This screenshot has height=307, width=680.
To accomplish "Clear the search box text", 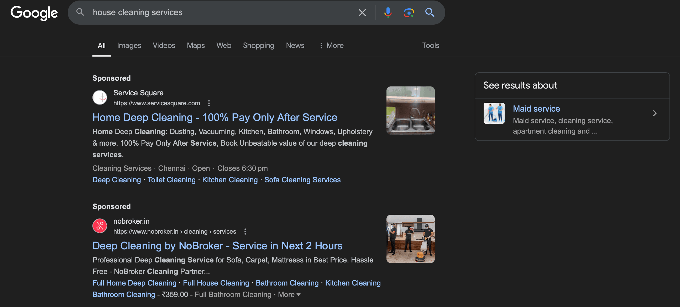I will (362, 12).
